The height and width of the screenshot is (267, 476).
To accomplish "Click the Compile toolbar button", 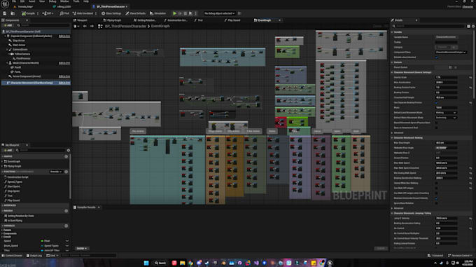I will pyautogui.click(x=28, y=13).
